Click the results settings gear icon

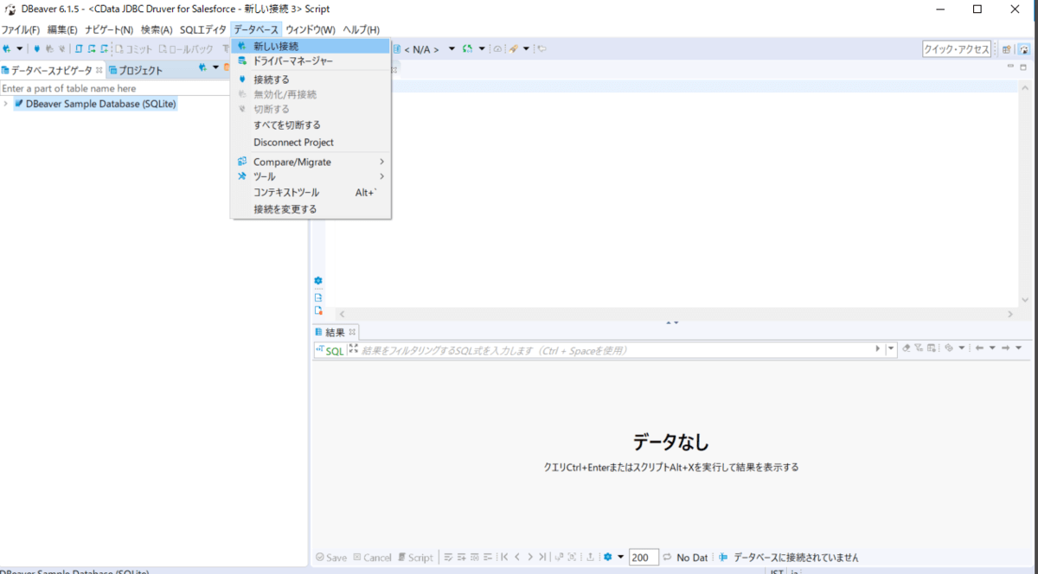[x=608, y=558]
